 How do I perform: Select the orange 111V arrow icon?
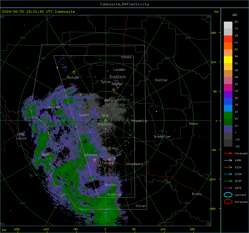pos(228,167)
